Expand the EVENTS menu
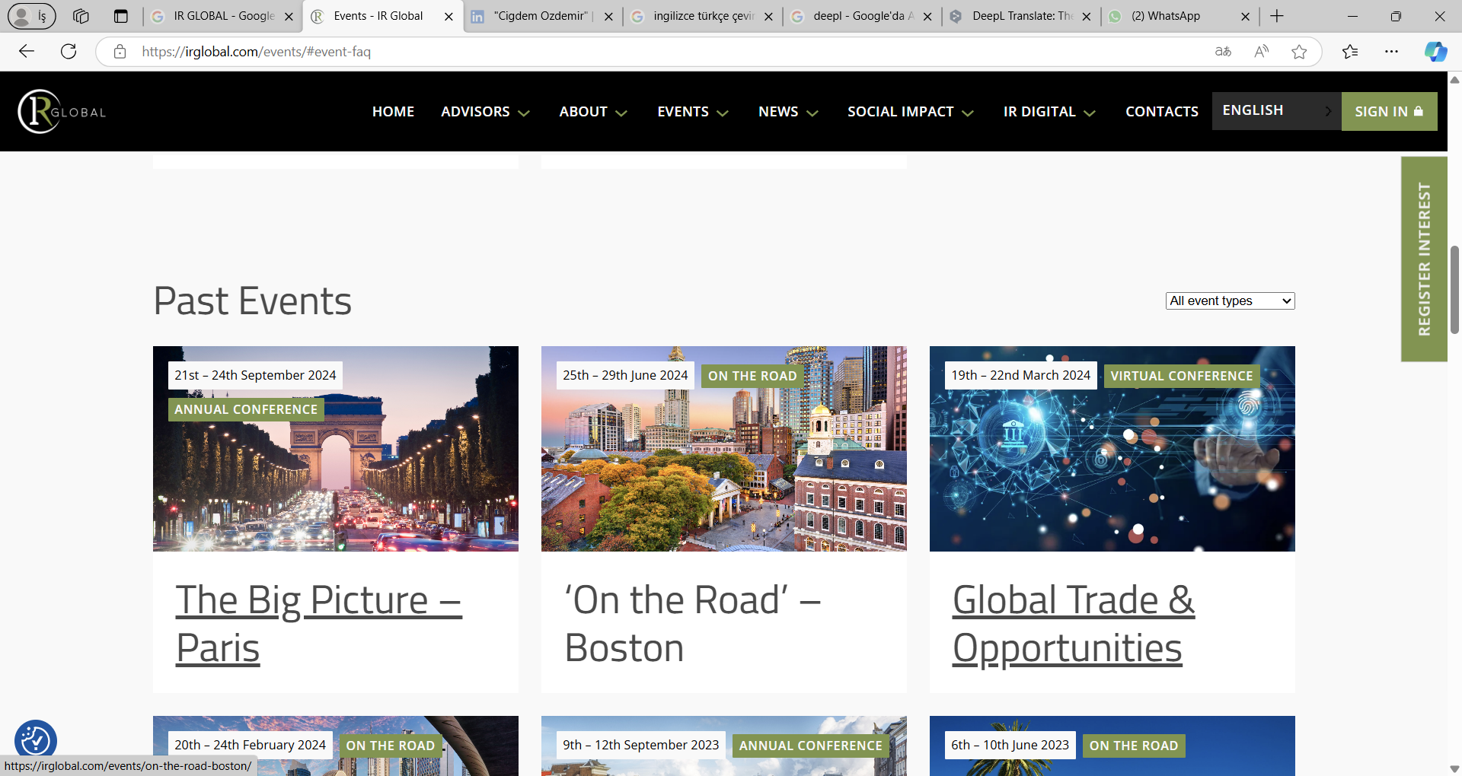Image resolution: width=1462 pixels, height=776 pixels. pyautogui.click(x=693, y=111)
